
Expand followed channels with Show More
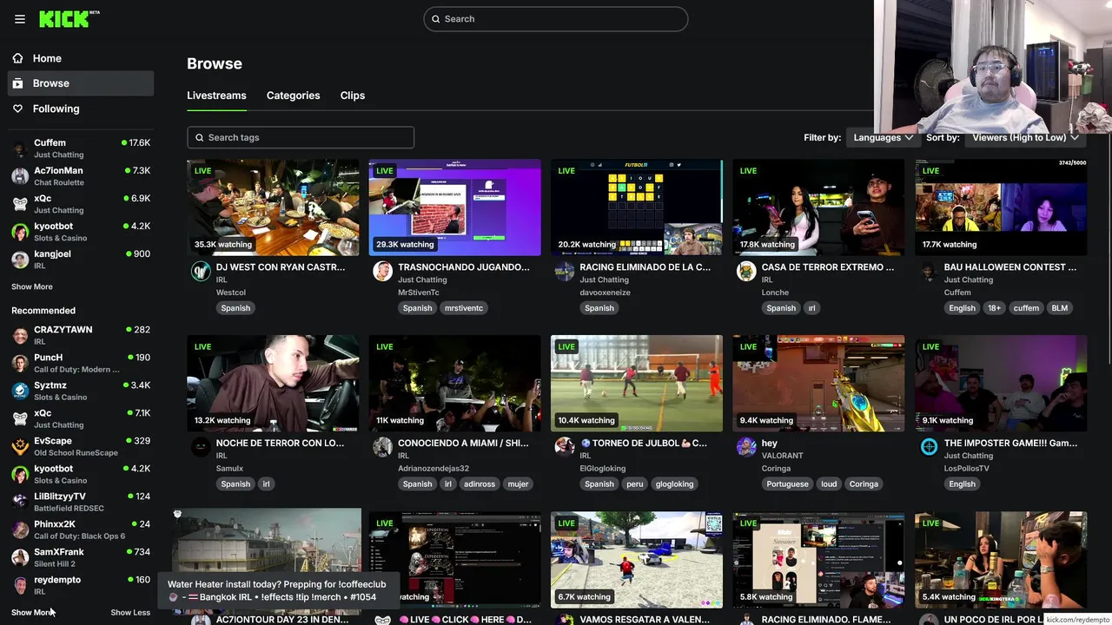click(32, 286)
